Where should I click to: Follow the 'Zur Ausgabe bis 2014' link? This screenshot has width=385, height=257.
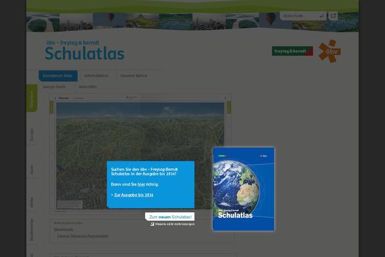point(133,195)
